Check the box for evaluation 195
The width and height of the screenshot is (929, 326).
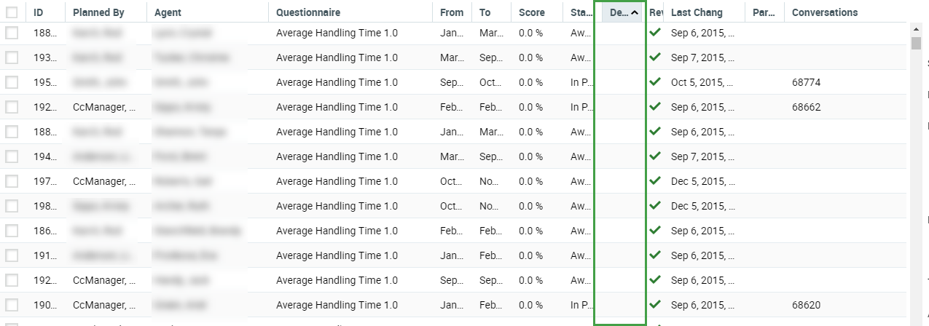tap(12, 82)
